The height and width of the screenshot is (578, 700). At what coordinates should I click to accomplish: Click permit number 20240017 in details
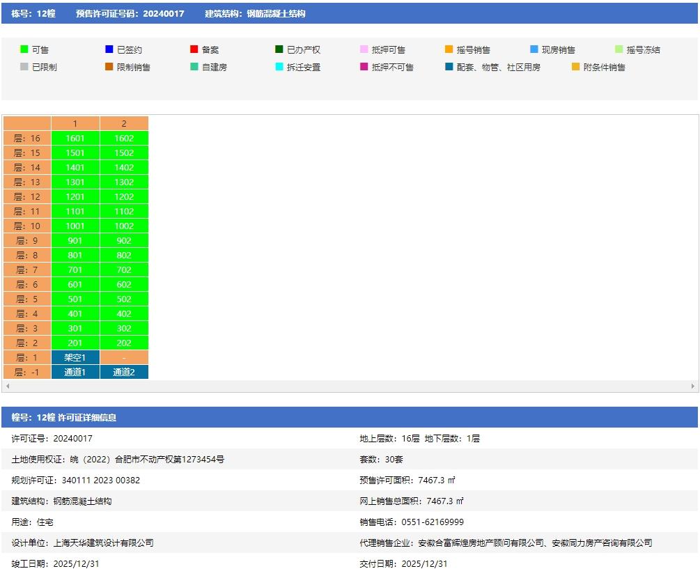[x=72, y=438]
